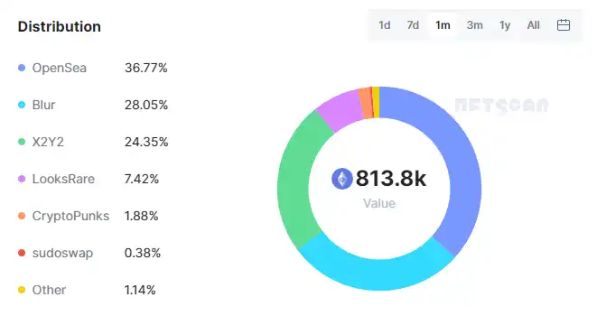Select the 1d time range tab
The image size is (597, 325).
384,25
